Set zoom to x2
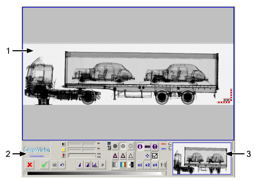Viewport: 255px width, 180px height. tap(147, 165)
